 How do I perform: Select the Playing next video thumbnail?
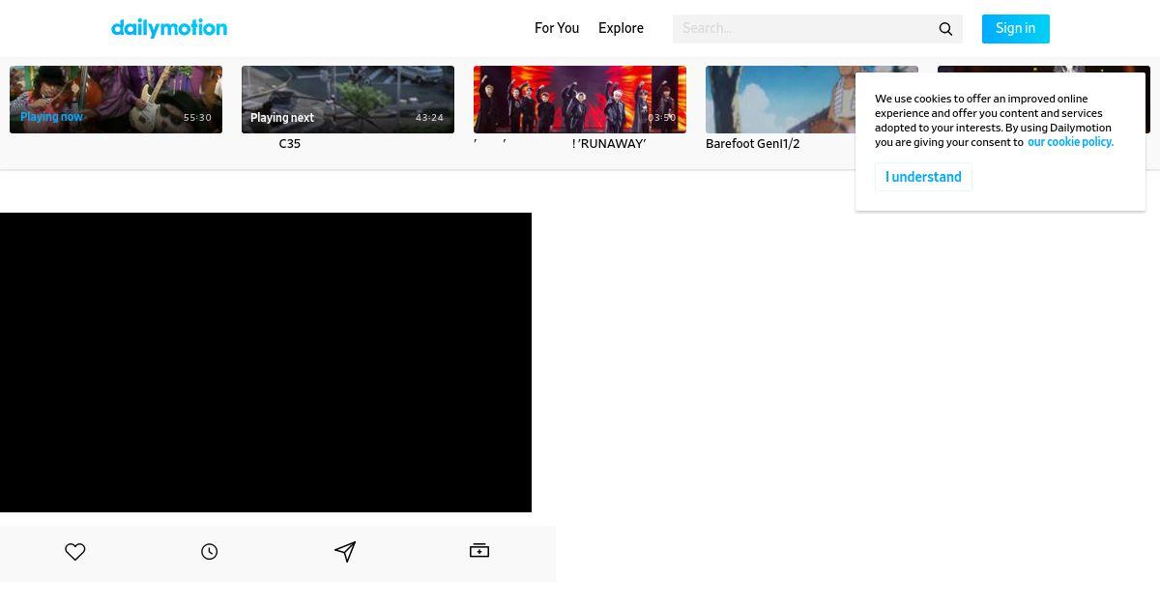coord(348,100)
